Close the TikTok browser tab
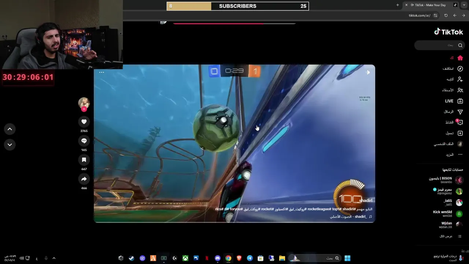 (x=406, y=5)
